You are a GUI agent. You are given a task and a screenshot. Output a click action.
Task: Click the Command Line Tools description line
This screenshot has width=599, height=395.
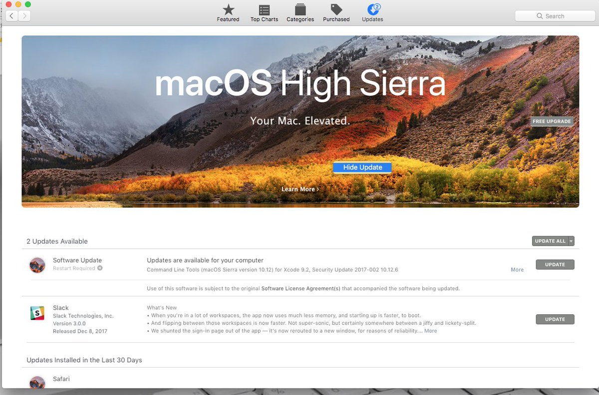point(272,269)
